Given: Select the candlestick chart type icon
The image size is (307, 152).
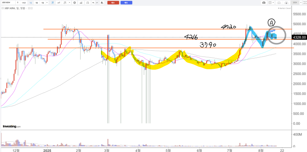Looking at the screenshot, I should (x=52, y=2).
